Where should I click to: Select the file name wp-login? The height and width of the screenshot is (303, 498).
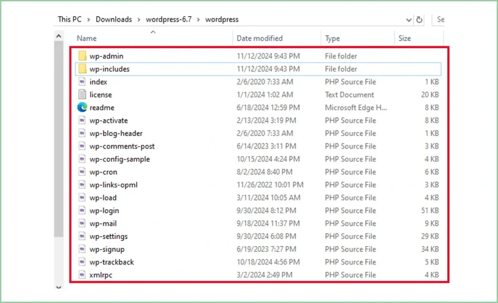point(104,211)
